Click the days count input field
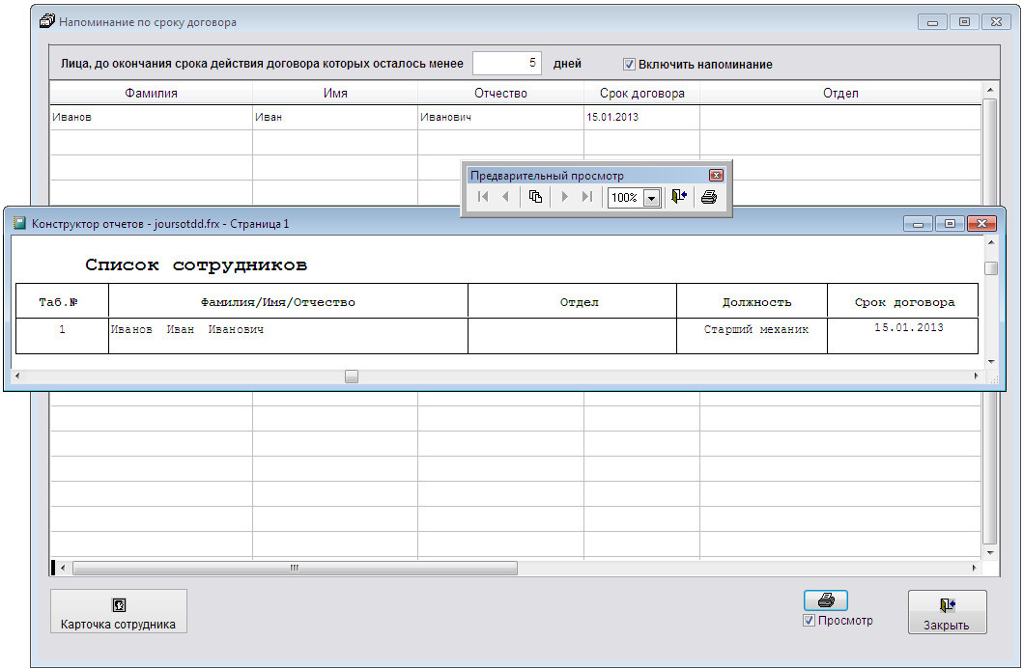The image size is (1023, 669). tap(506, 64)
